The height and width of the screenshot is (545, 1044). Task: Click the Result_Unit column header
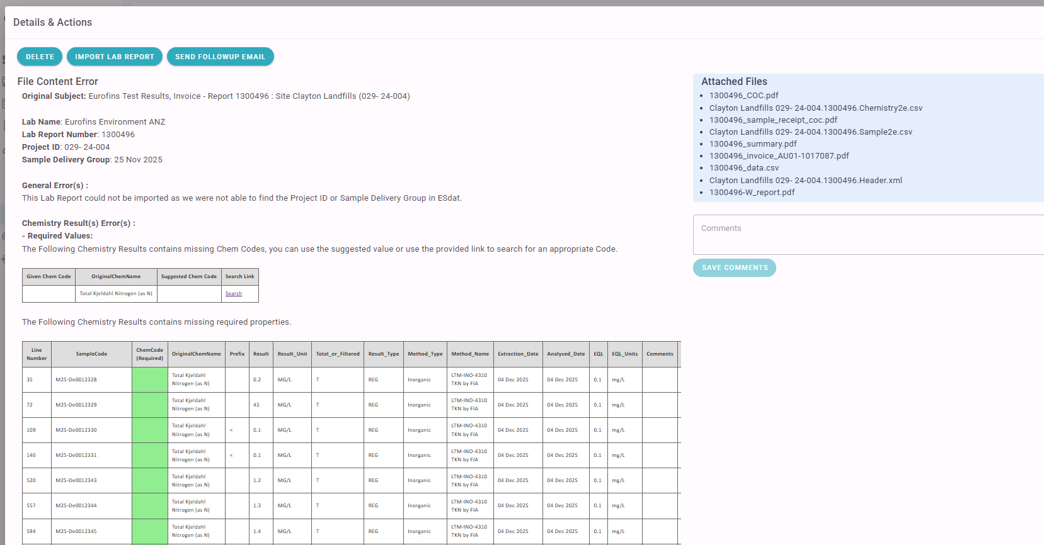292,354
